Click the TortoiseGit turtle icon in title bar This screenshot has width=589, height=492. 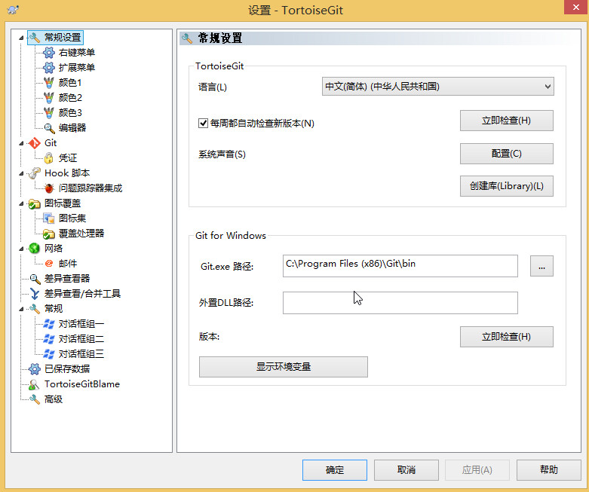click(x=13, y=9)
